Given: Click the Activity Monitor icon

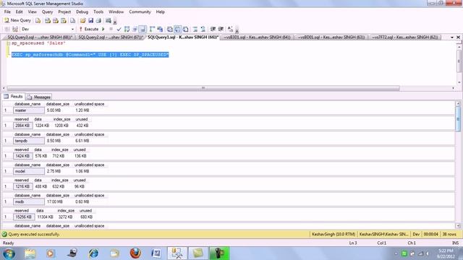Looking at the screenshot, I should [109, 20].
